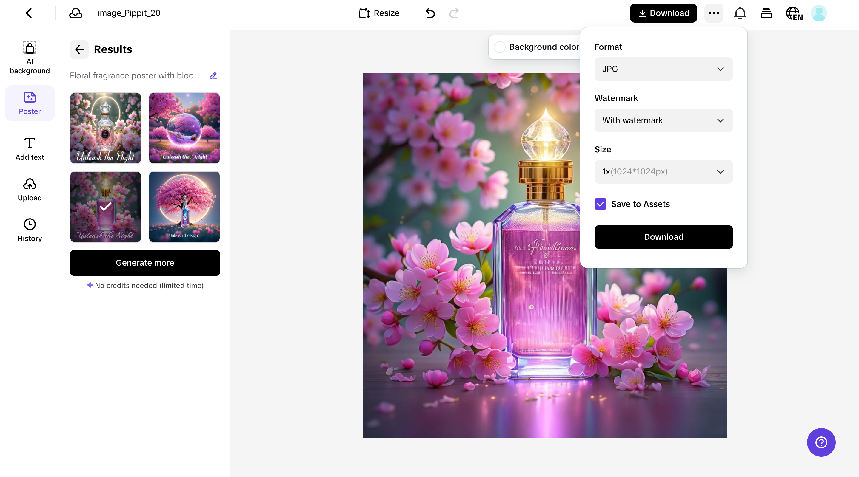Expand the 1x size dropdown
Viewport: 859px width, 477px height.
(x=663, y=171)
